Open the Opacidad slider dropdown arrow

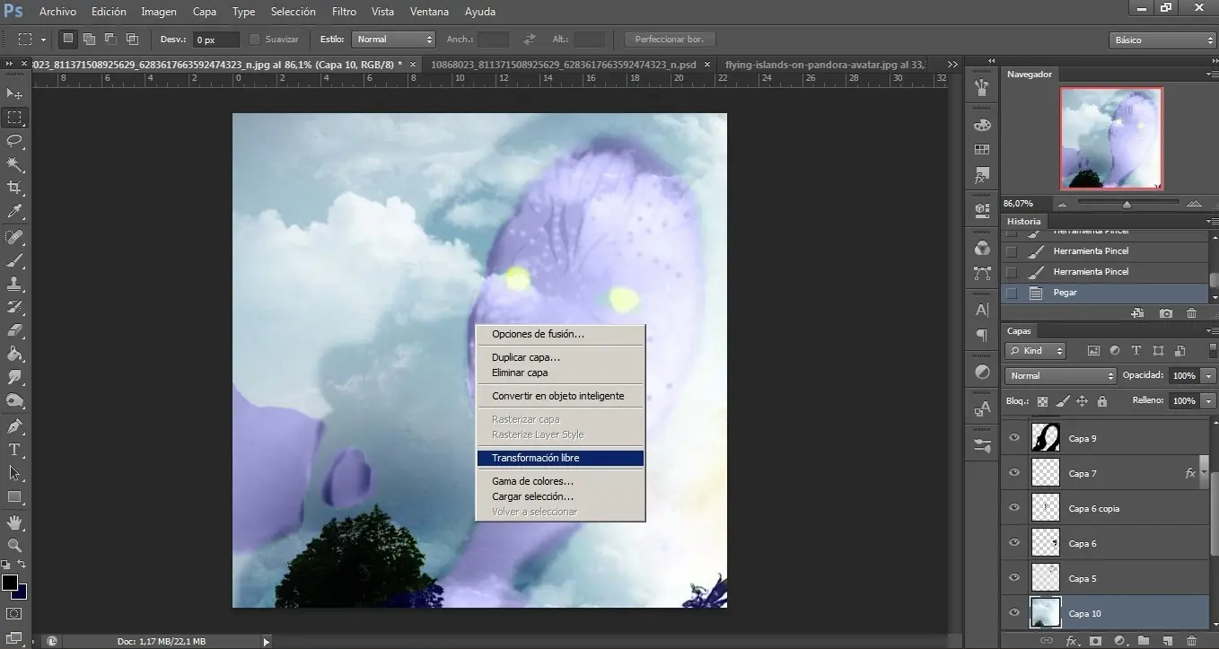click(x=1209, y=376)
